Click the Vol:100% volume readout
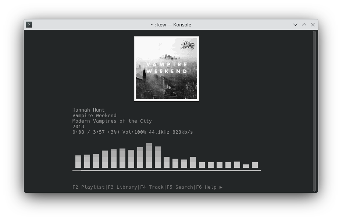Viewport: 342px width, 221px height. [134, 132]
